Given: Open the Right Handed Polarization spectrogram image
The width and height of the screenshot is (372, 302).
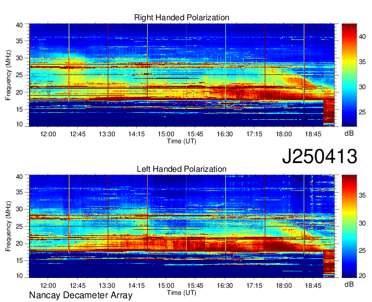Looking at the screenshot, I should click(x=182, y=75).
